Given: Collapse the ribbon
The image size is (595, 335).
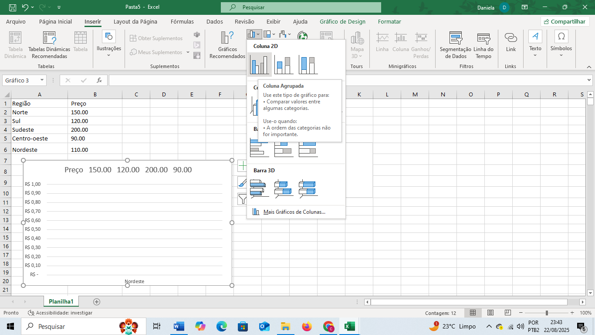Looking at the screenshot, I should pos(589,67).
